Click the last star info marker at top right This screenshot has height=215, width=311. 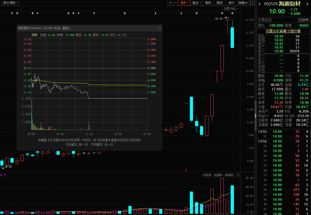click(x=233, y=13)
